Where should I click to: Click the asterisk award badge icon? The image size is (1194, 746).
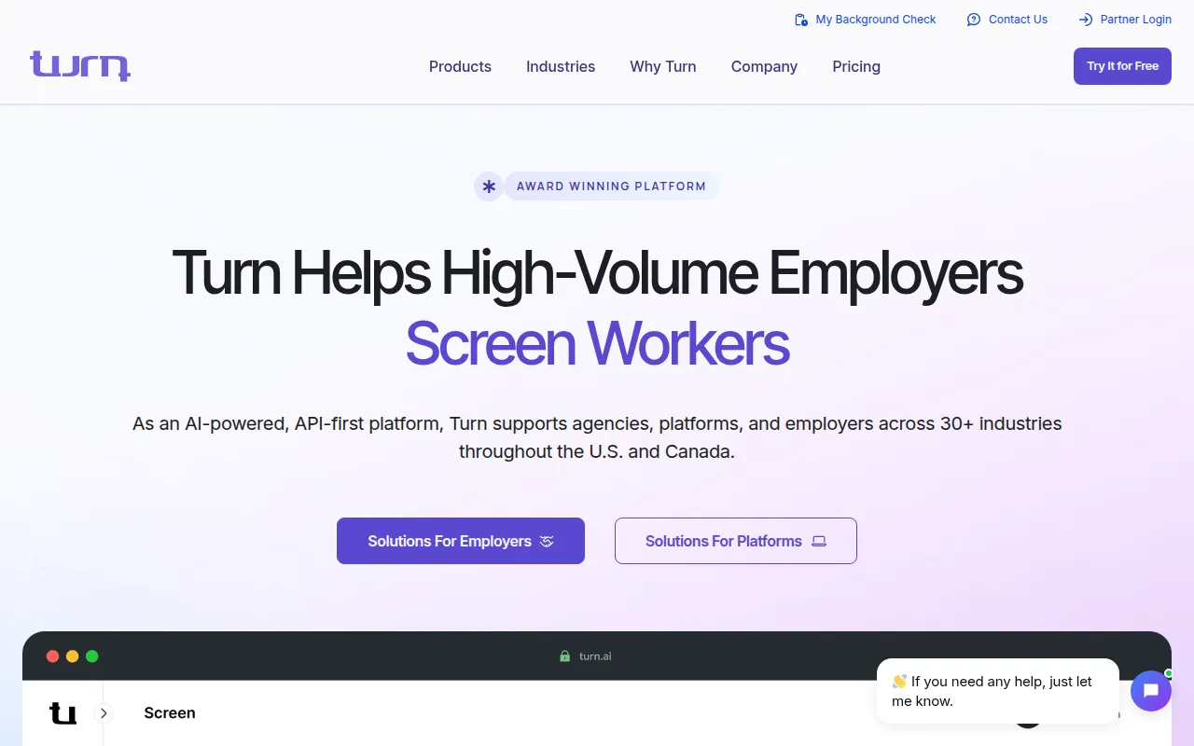coord(489,186)
